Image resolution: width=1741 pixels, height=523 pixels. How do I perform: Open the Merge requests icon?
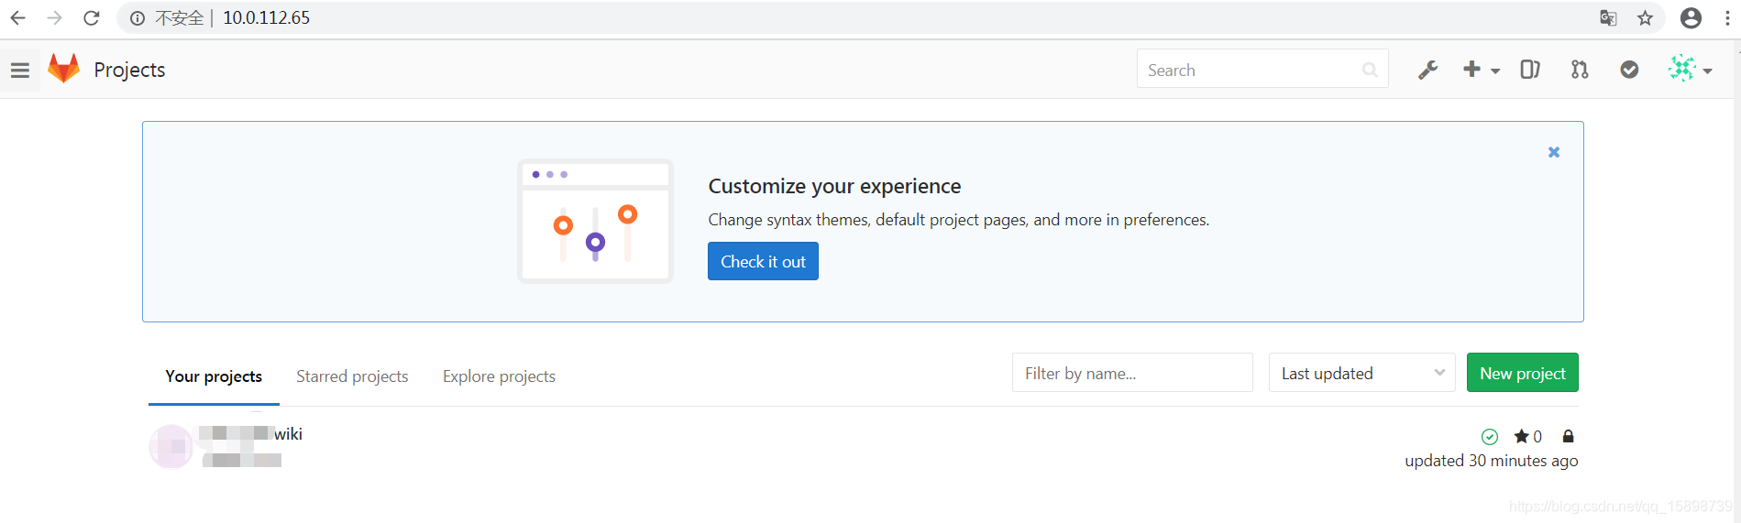[x=1580, y=70]
